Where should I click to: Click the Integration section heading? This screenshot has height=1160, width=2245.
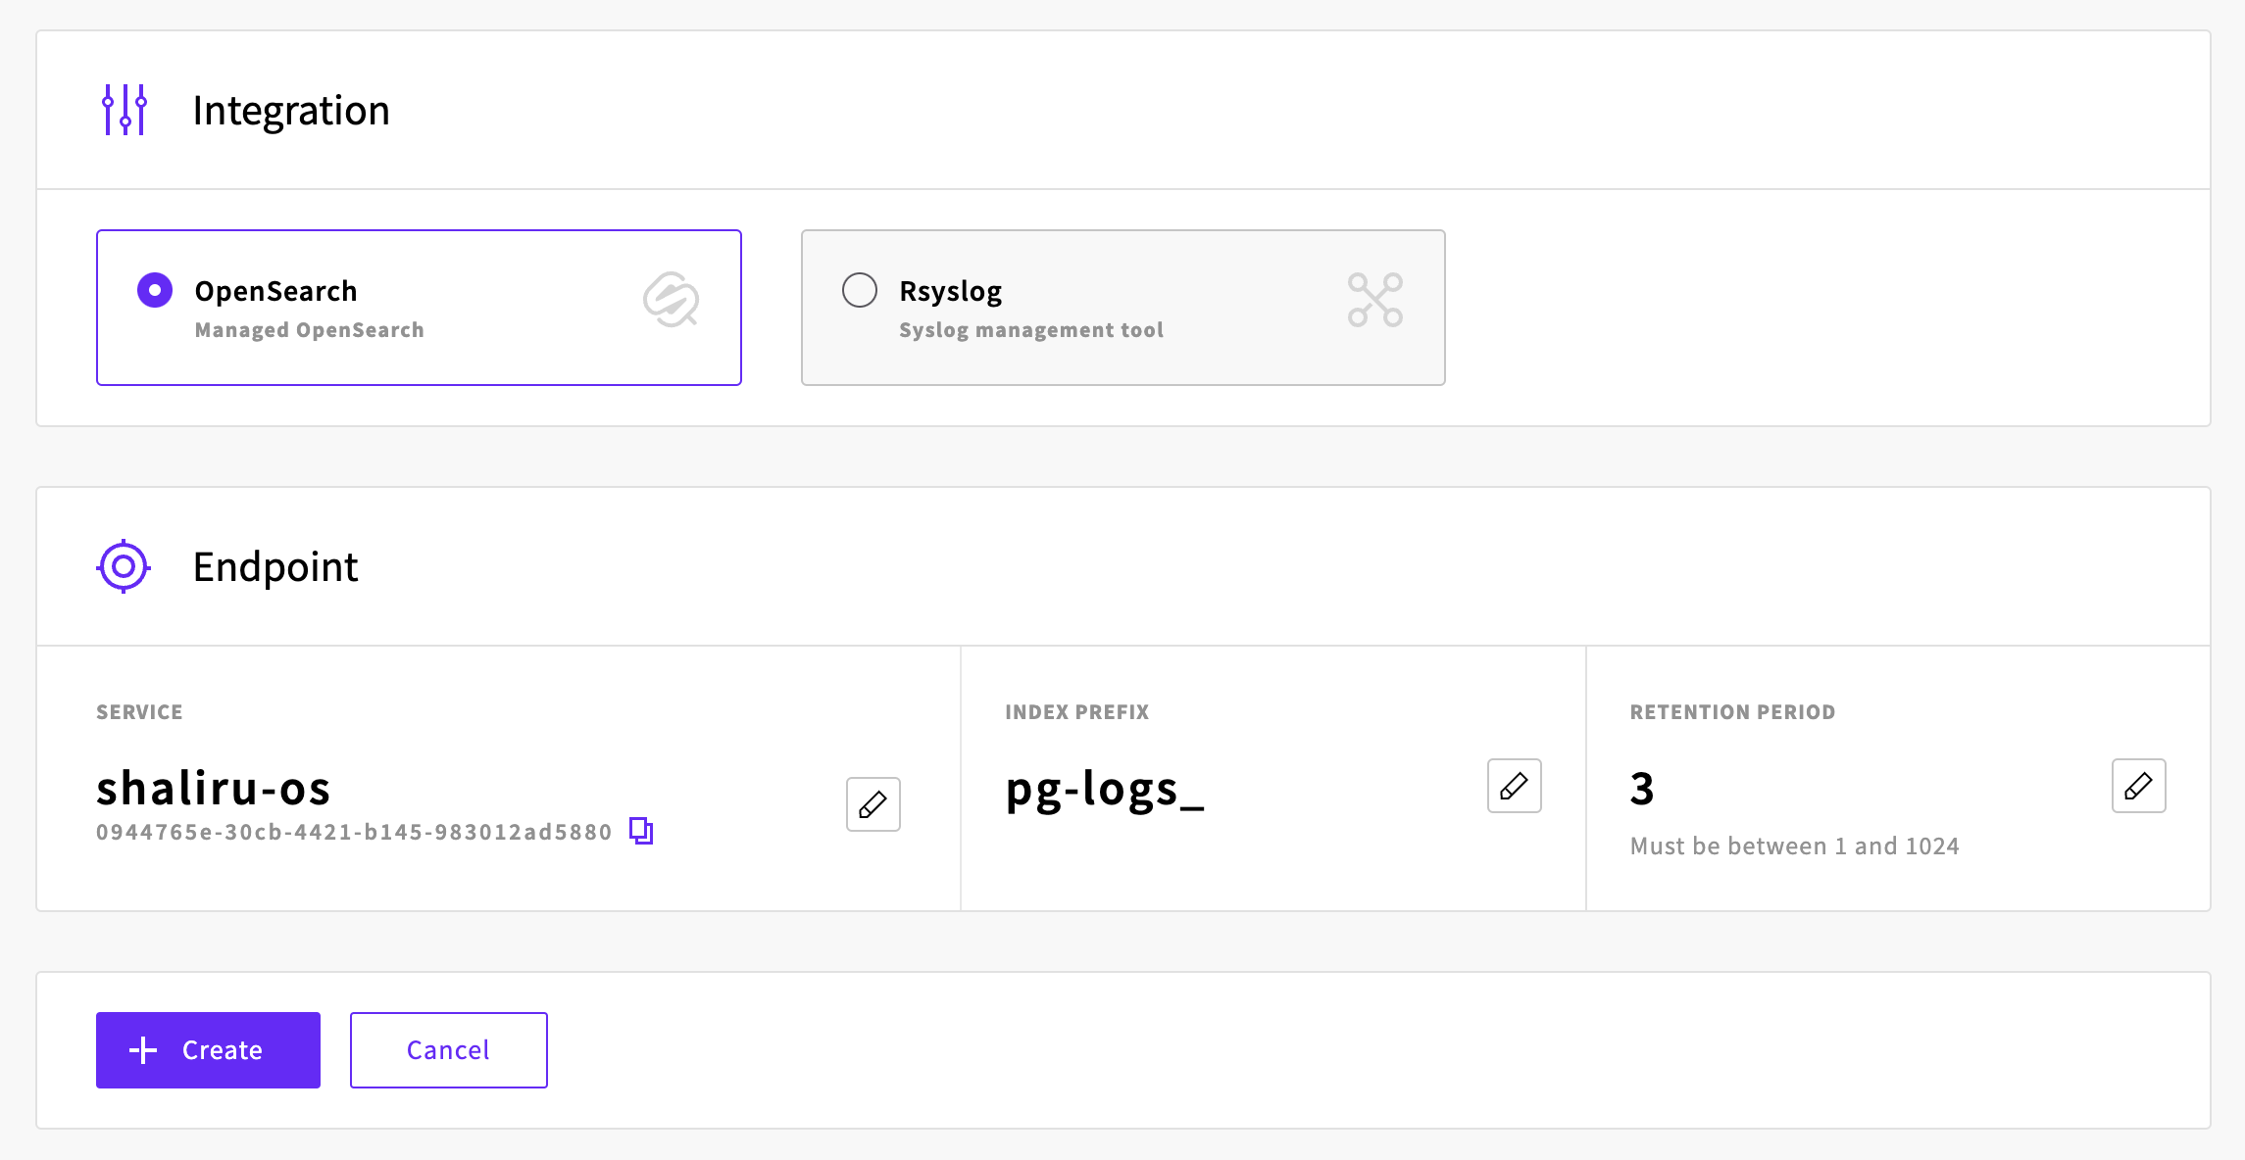pos(291,110)
